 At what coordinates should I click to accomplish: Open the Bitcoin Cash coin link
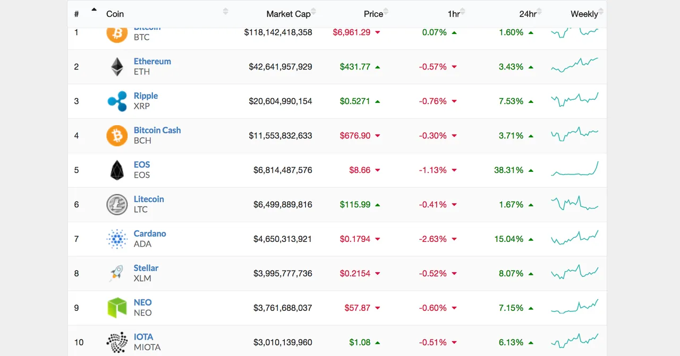pos(157,131)
